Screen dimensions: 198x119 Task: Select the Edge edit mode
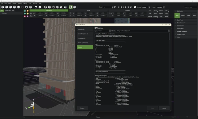click(x=188, y=16)
